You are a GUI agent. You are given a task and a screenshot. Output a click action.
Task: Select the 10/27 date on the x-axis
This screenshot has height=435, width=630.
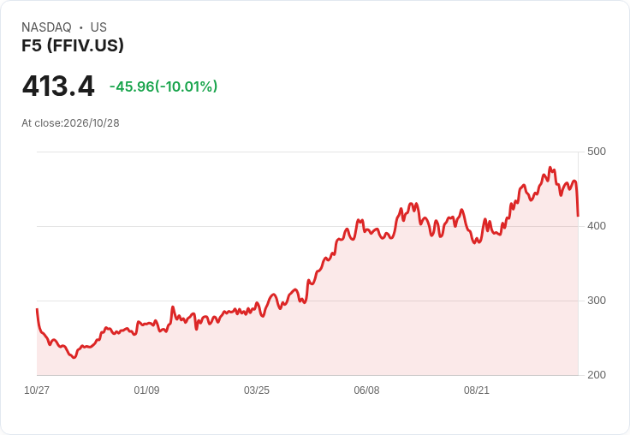tap(37, 390)
